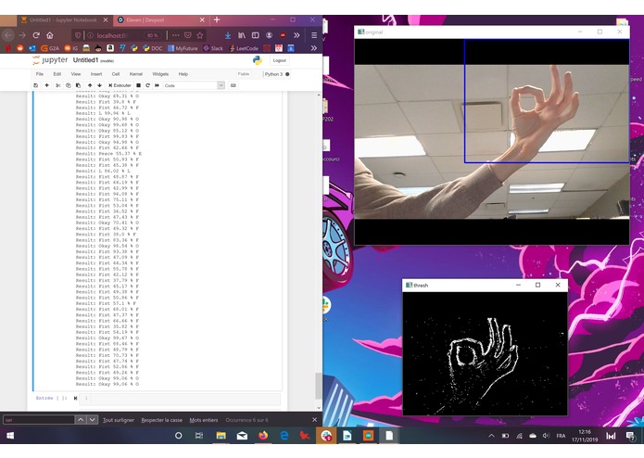The image size is (644, 458).
Task: Open the MyFuture bookmark
Action: coord(183,48)
